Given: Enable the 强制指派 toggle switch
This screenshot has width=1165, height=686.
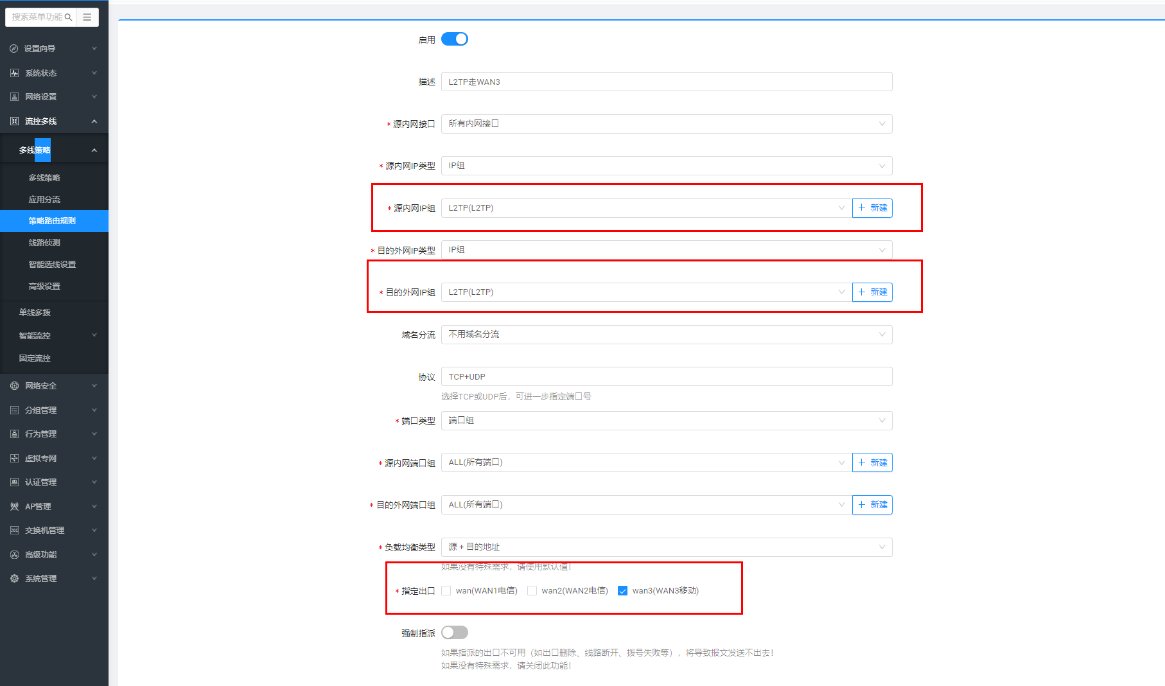Looking at the screenshot, I should pos(455,633).
